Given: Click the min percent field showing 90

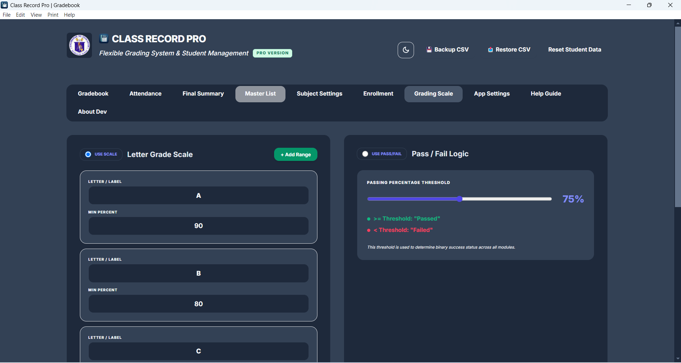Looking at the screenshot, I should (198, 226).
